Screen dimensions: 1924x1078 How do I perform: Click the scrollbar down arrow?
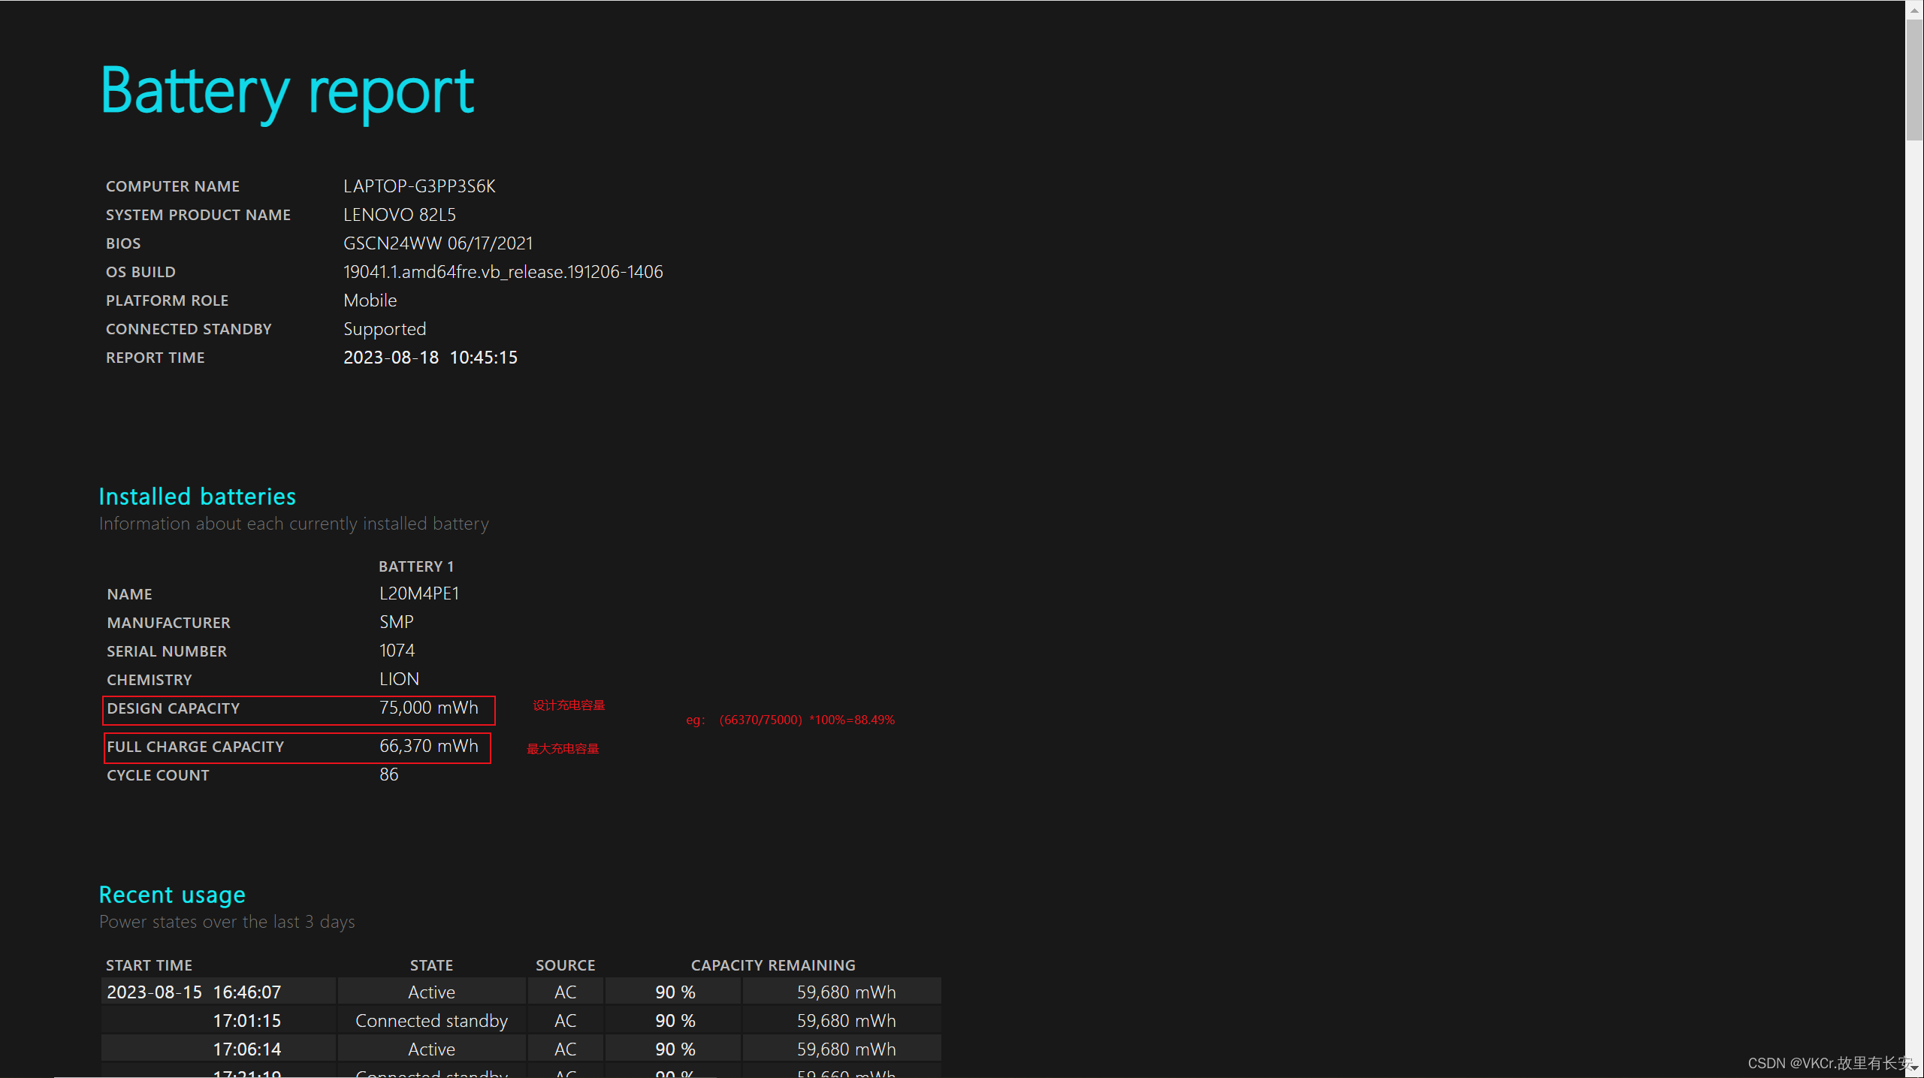(1914, 1068)
